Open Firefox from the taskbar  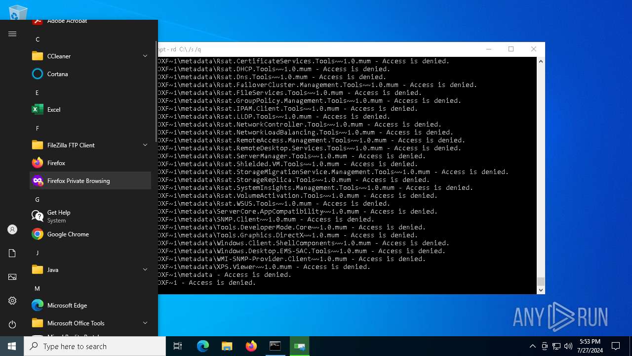[x=251, y=346]
